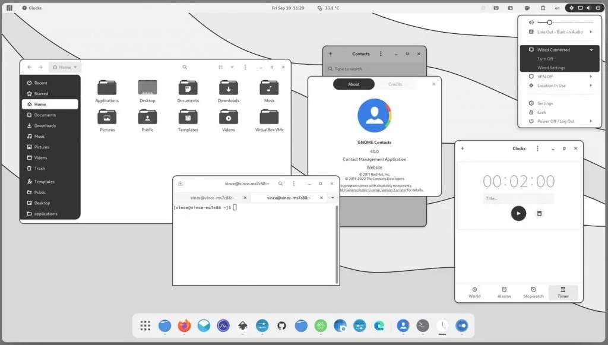Switch to the Credits tab in GNOME Contacts about

pos(395,84)
